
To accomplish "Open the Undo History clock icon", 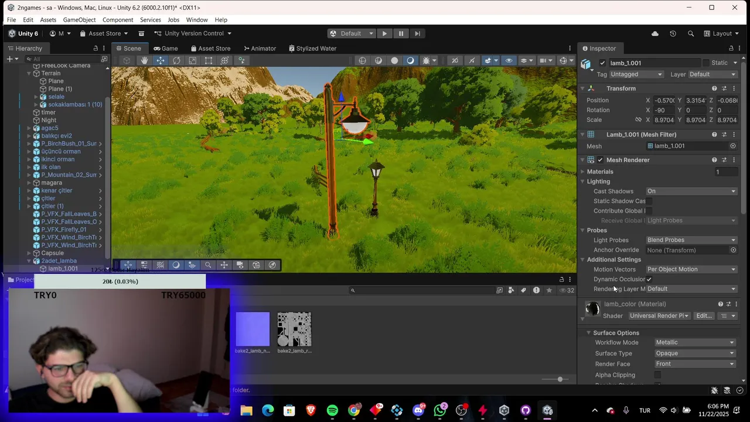I will pyautogui.click(x=673, y=33).
